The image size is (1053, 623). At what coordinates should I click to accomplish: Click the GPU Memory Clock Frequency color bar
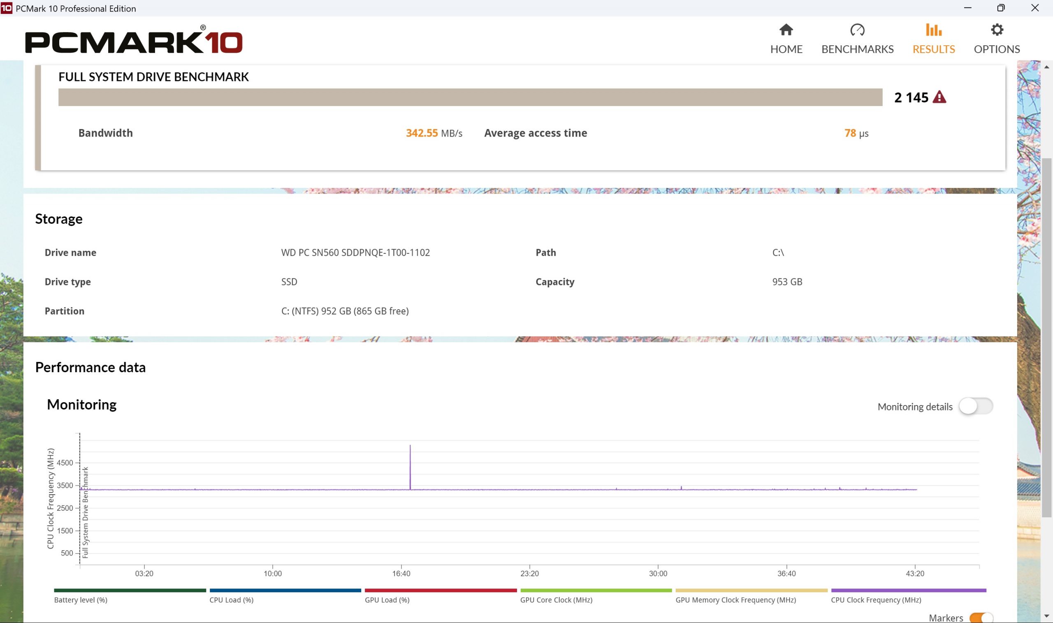coord(751,590)
